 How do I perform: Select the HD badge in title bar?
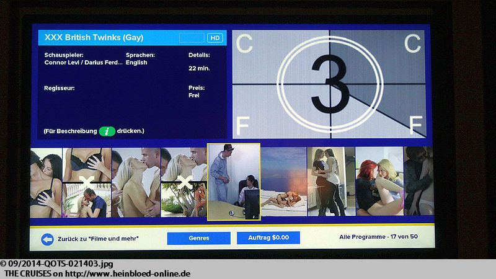pos(215,38)
